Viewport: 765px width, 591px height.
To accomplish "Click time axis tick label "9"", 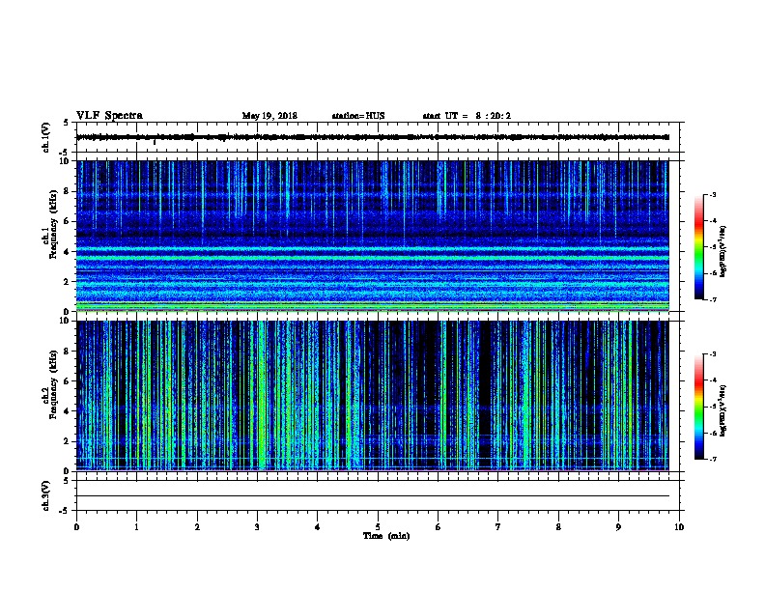I will coord(618,527).
